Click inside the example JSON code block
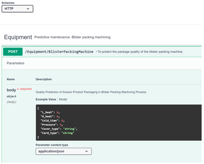204x164 pixels. (x=119, y=122)
